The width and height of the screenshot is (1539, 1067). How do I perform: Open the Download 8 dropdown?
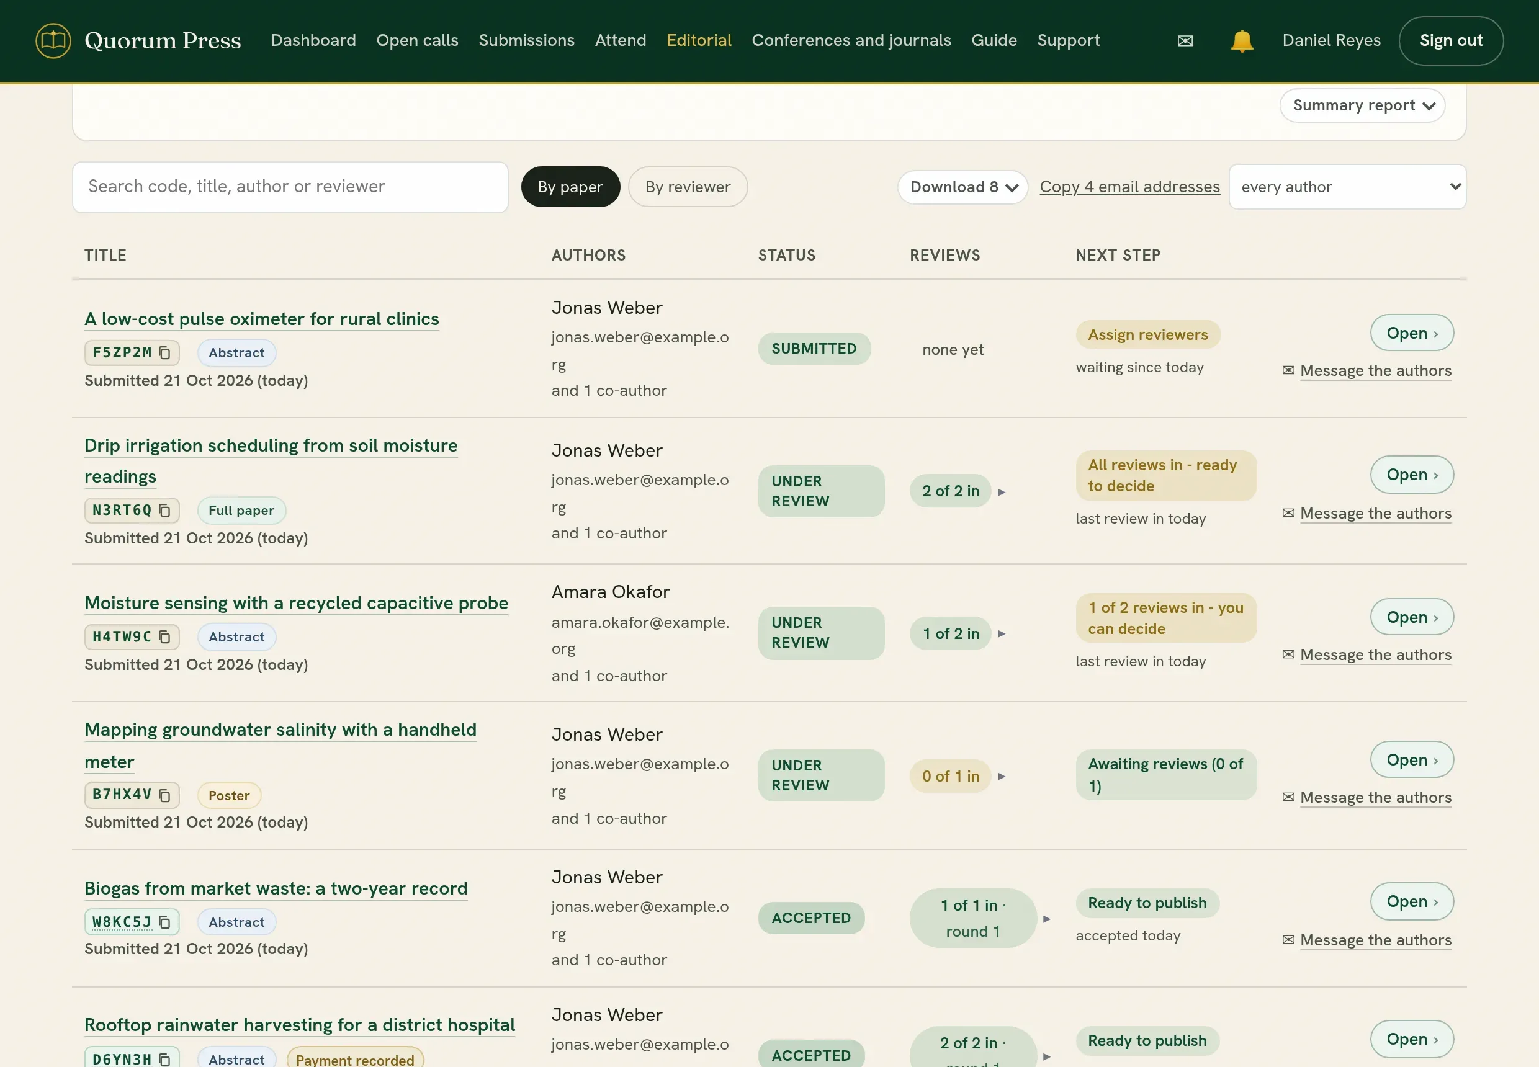click(962, 187)
